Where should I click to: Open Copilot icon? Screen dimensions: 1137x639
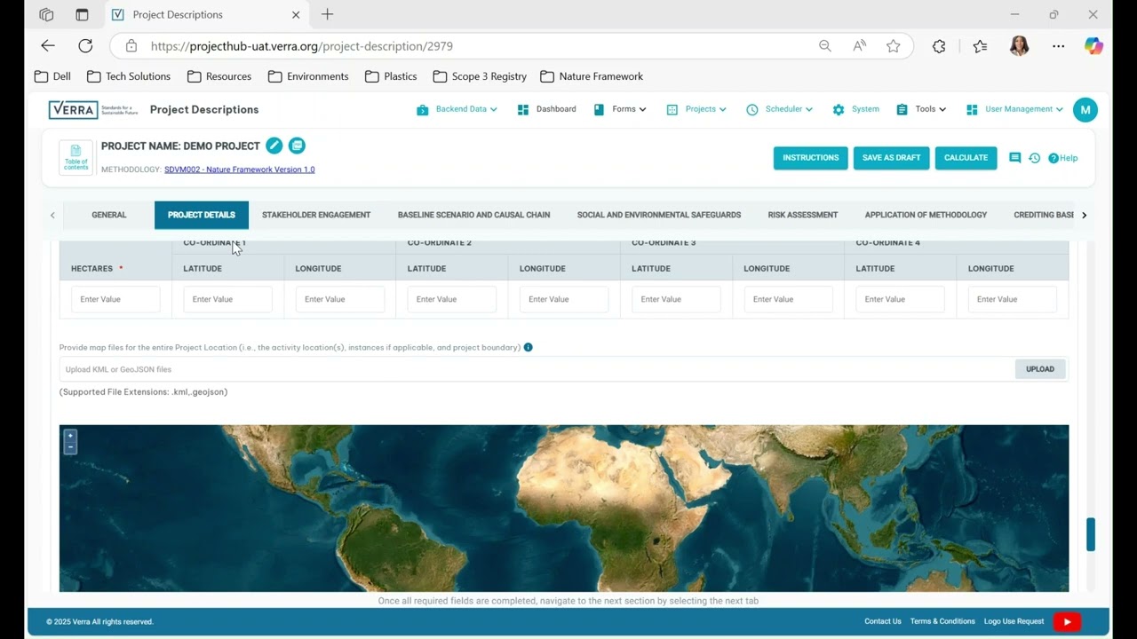tap(1093, 46)
